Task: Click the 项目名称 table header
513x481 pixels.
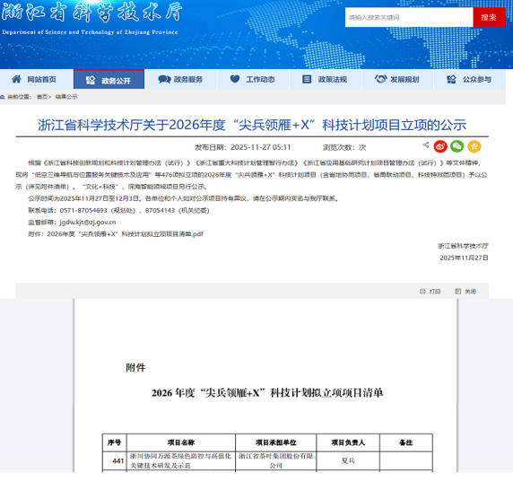Action: coord(181,442)
